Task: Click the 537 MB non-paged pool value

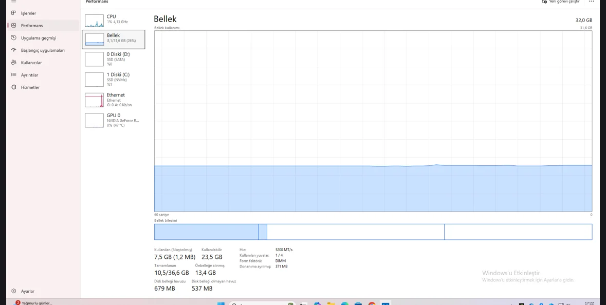Action: (202, 289)
